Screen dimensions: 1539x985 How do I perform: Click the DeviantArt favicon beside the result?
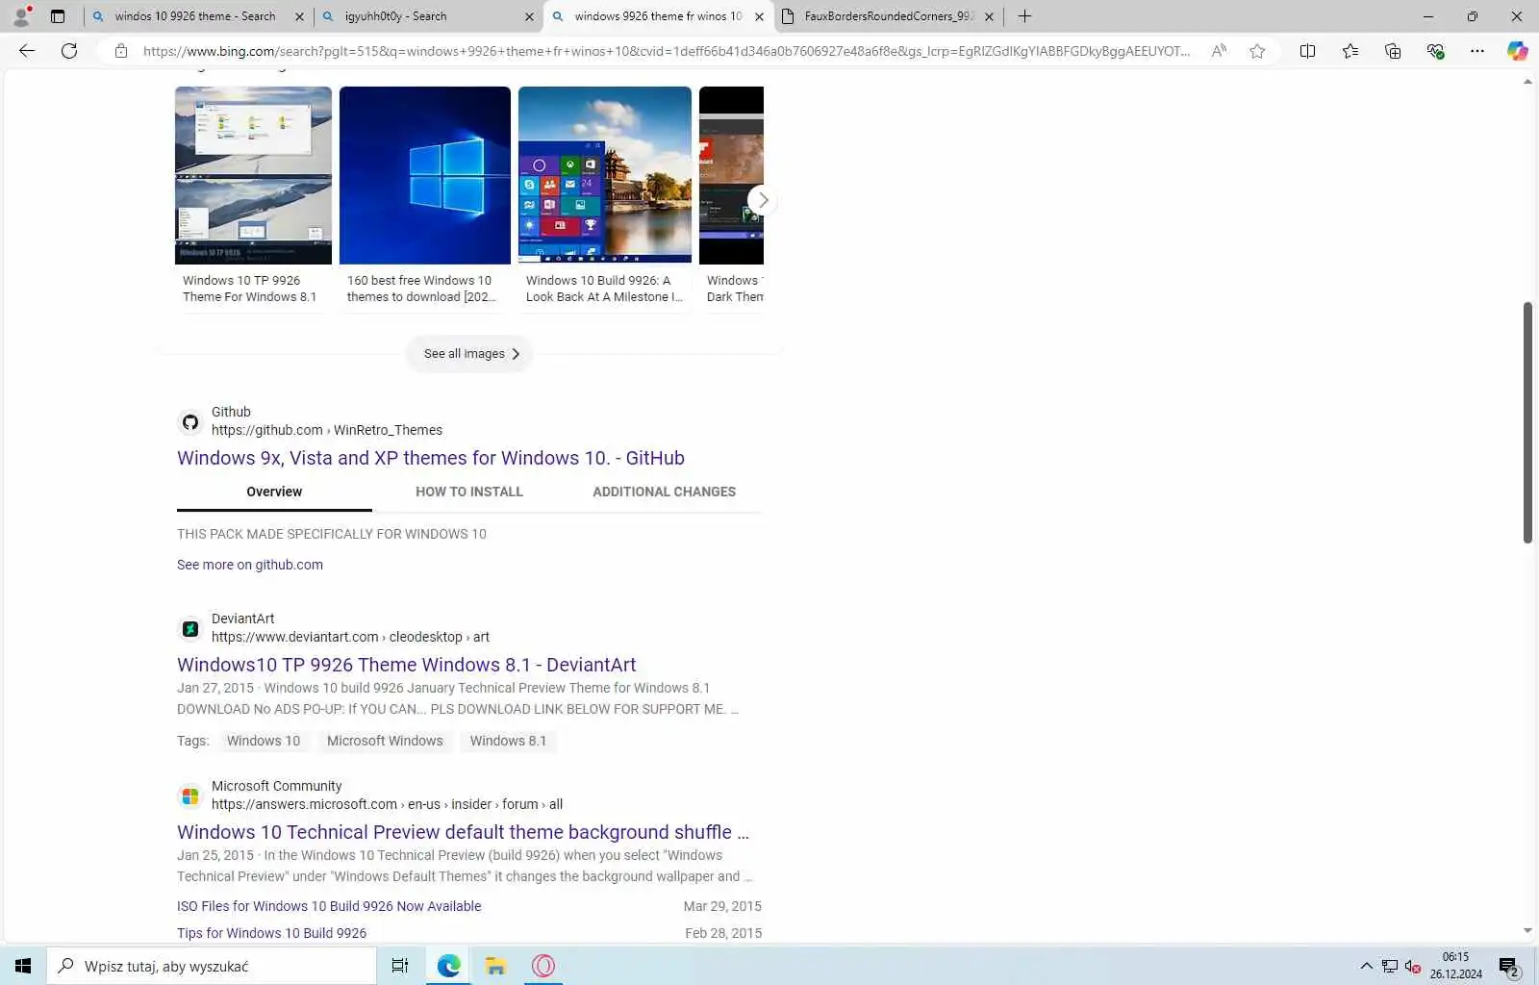190,628
